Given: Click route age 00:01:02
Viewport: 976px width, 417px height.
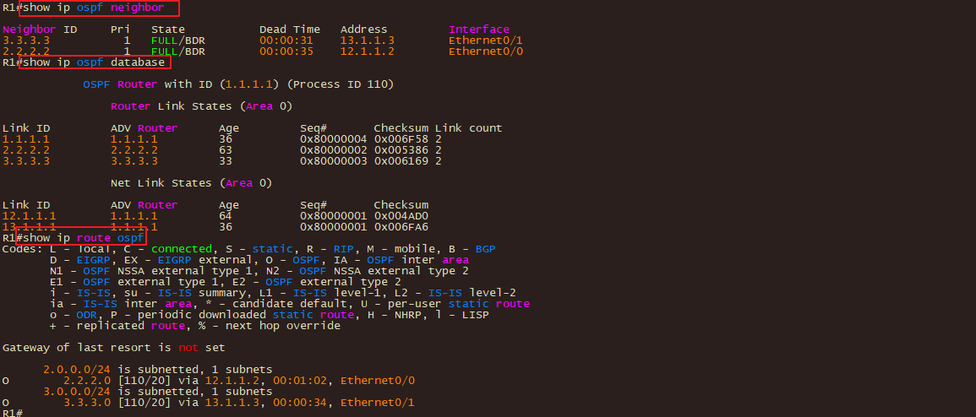Looking at the screenshot, I should click(300, 381).
